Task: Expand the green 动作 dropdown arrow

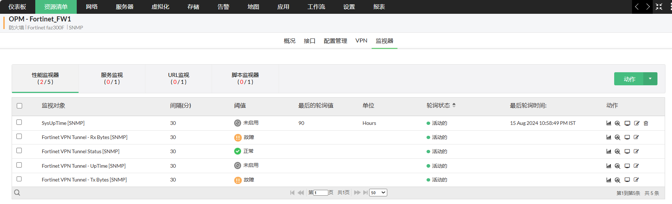Action: 650,79
